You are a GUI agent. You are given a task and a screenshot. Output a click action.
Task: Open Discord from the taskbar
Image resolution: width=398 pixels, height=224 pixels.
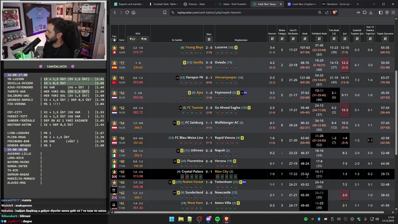[208, 219]
